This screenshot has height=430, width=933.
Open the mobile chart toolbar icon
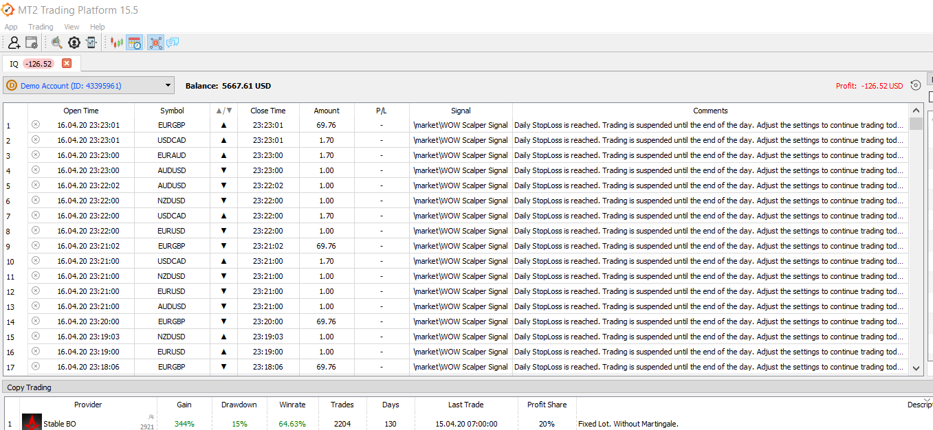tap(91, 43)
